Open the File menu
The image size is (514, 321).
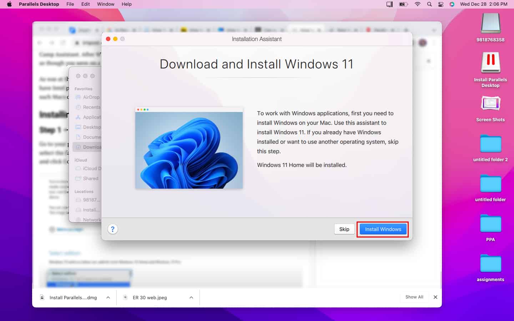tap(70, 4)
